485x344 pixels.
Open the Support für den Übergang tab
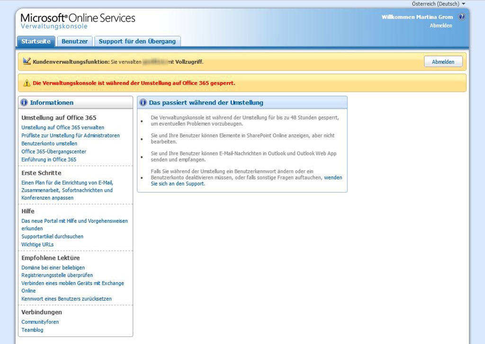[137, 42]
